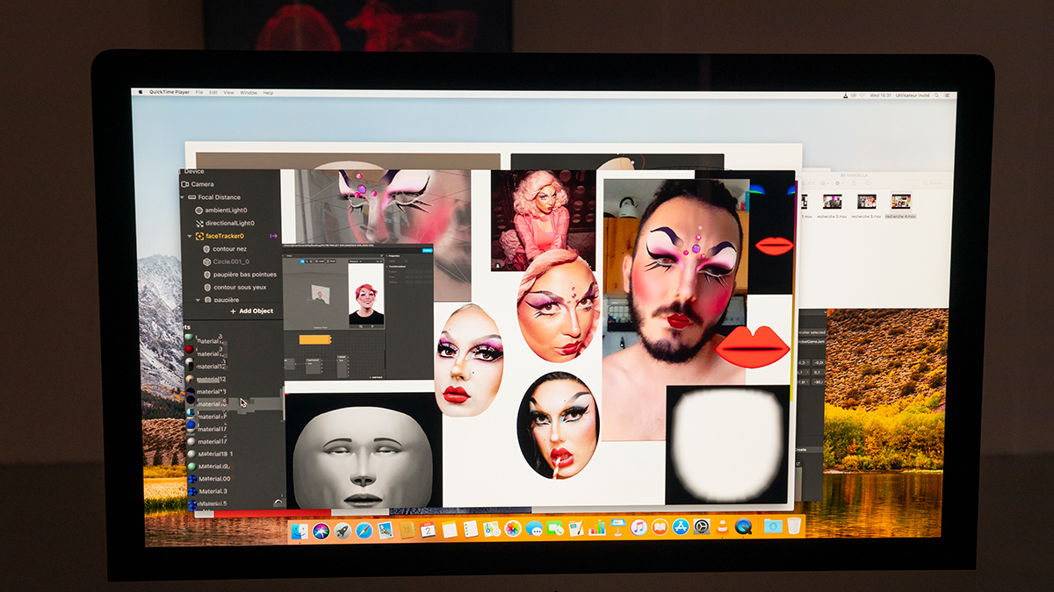The image size is (1054, 592).
Task: Open System Preferences gear in dock
Action: (701, 527)
